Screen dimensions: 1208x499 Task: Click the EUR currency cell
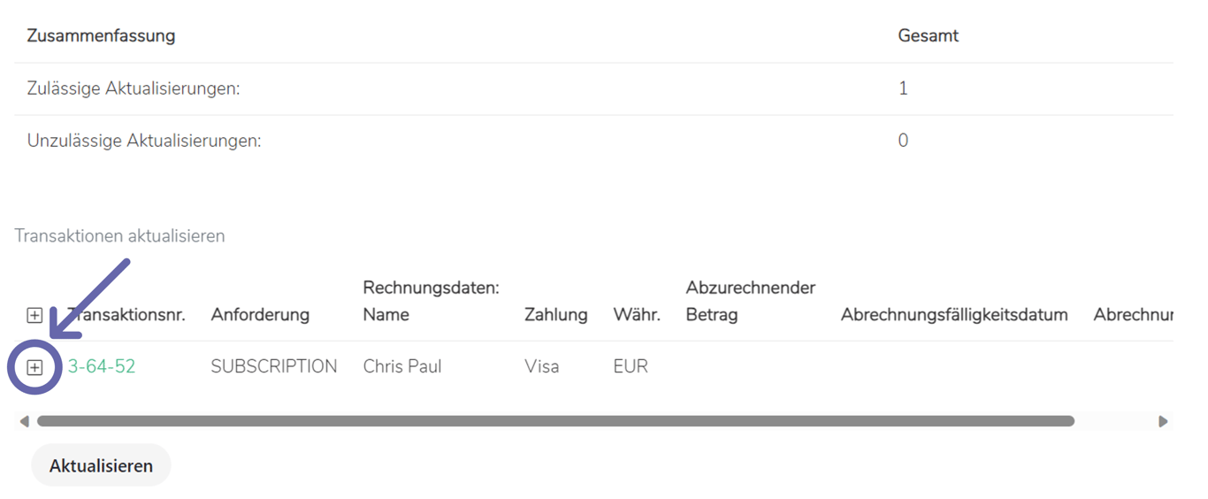pos(631,366)
